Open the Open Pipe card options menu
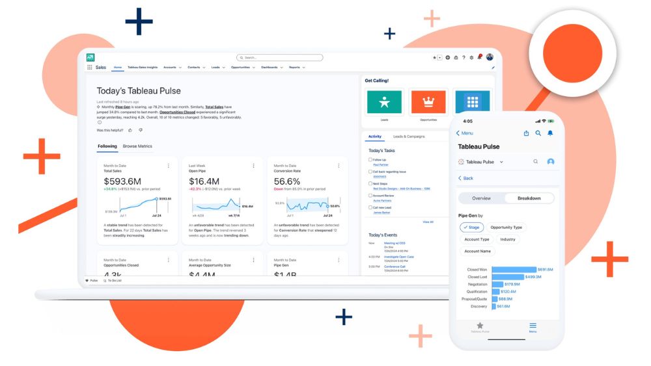 (254, 166)
